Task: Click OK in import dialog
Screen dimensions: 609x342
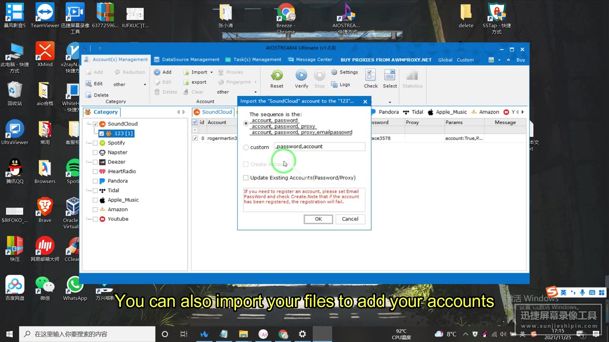Action: coord(318,219)
